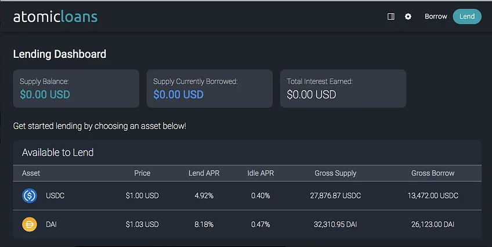Click the Price column header
This screenshot has width=492, height=247.
142,173
